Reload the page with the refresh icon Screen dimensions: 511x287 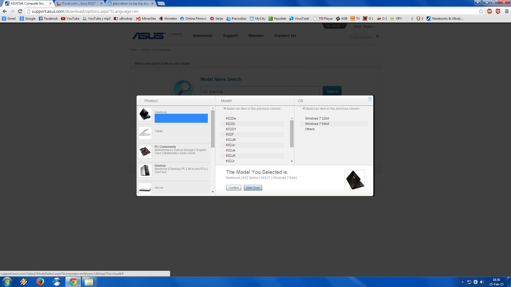click(20, 11)
